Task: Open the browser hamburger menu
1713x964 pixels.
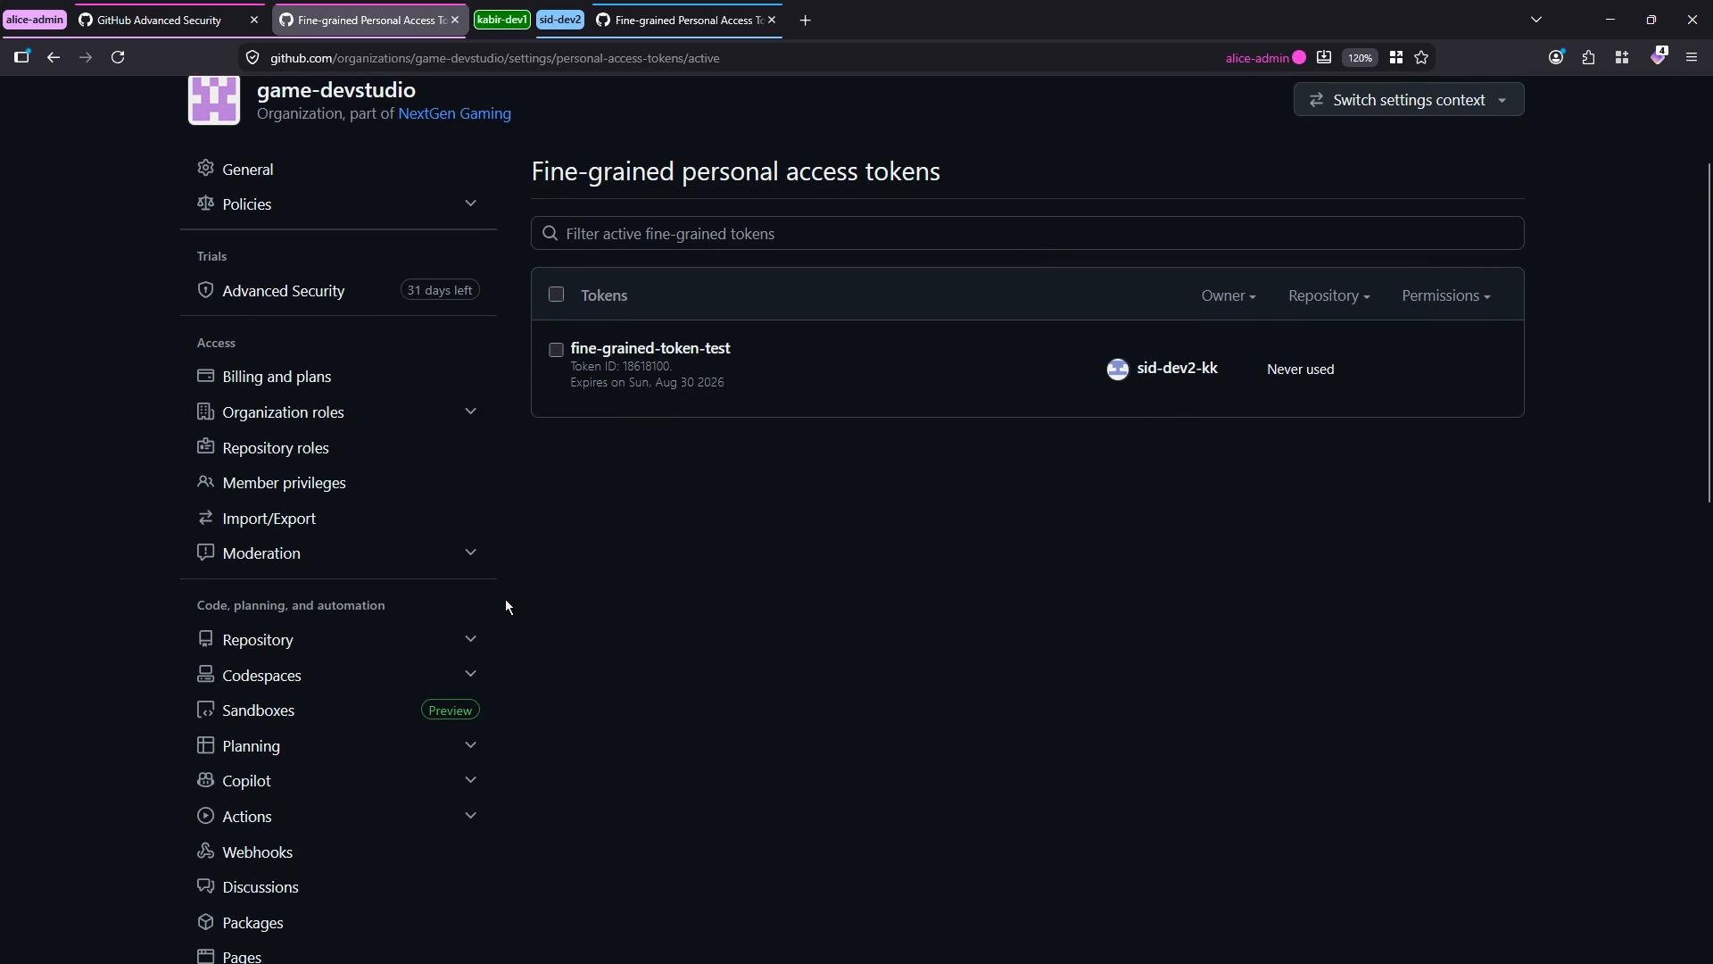Action: click(x=1691, y=57)
